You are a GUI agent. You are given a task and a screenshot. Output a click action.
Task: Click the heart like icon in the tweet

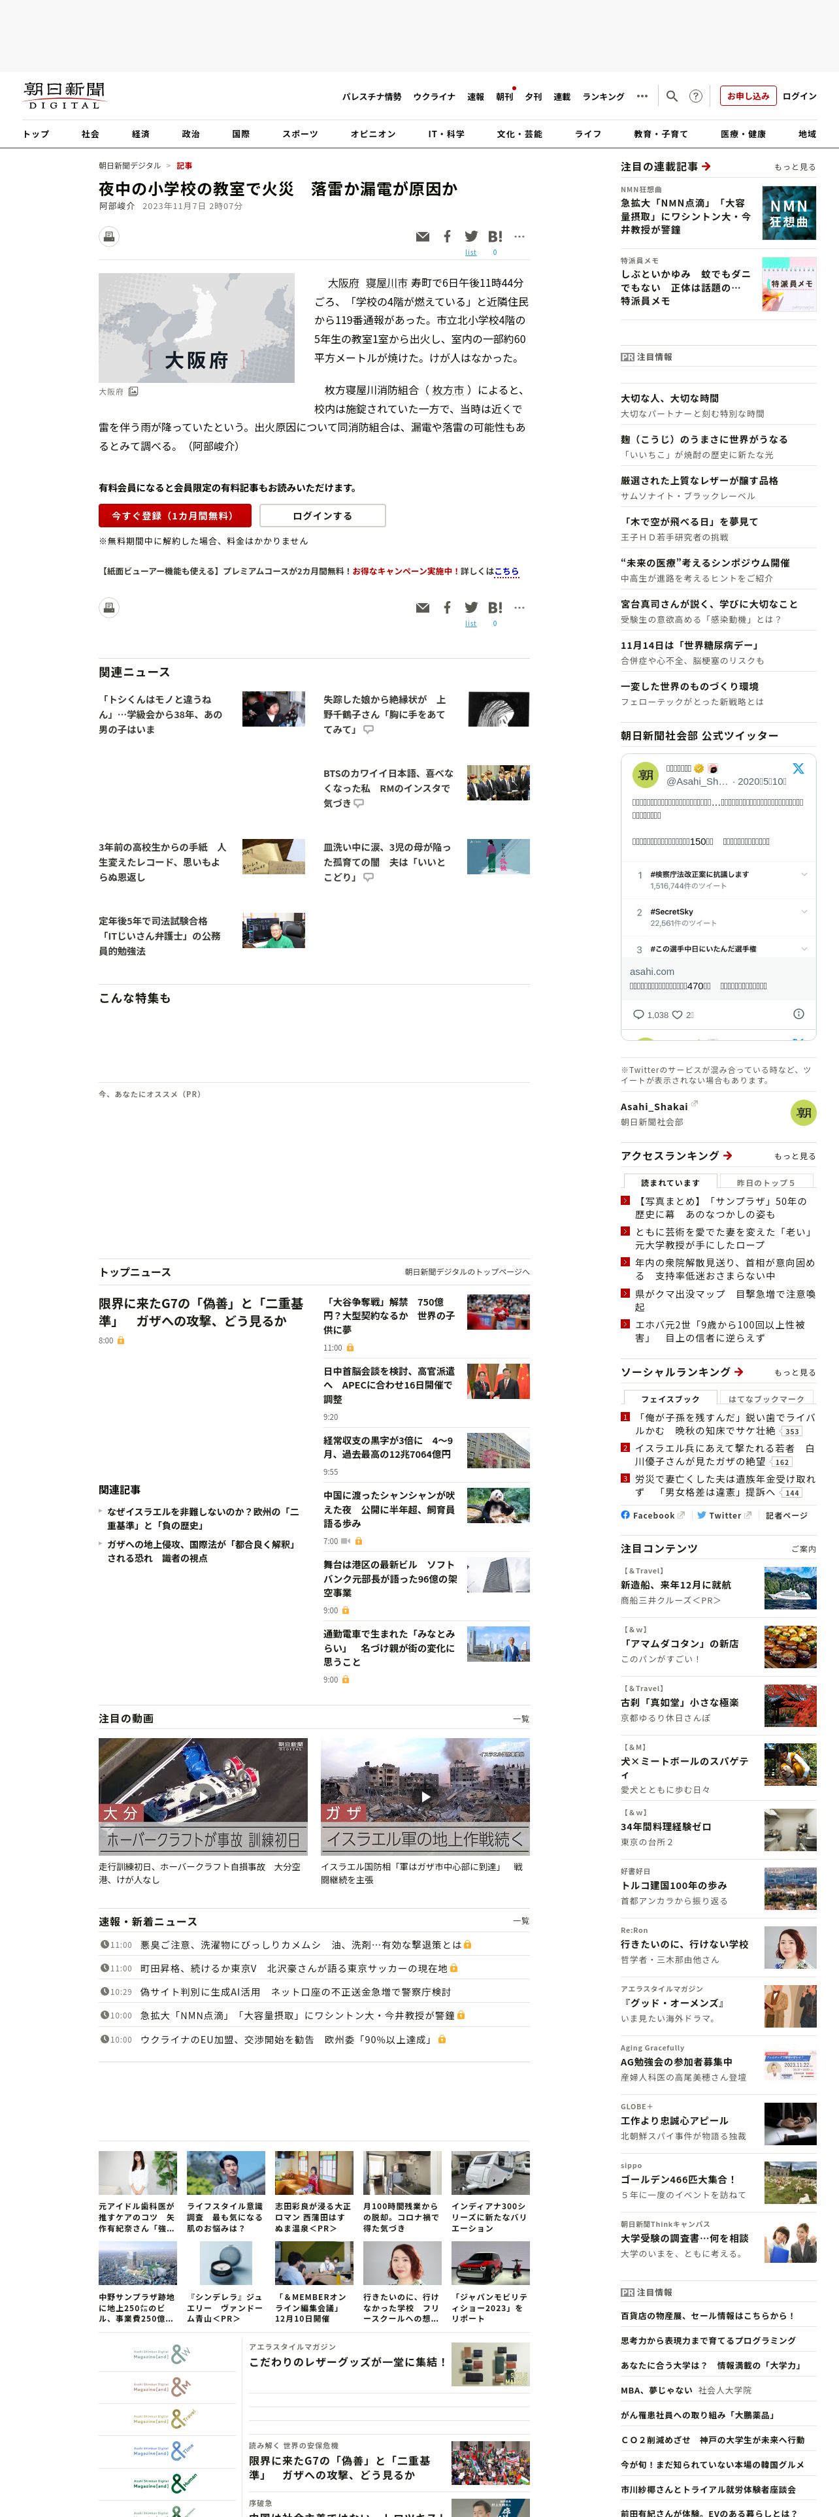tap(677, 1014)
